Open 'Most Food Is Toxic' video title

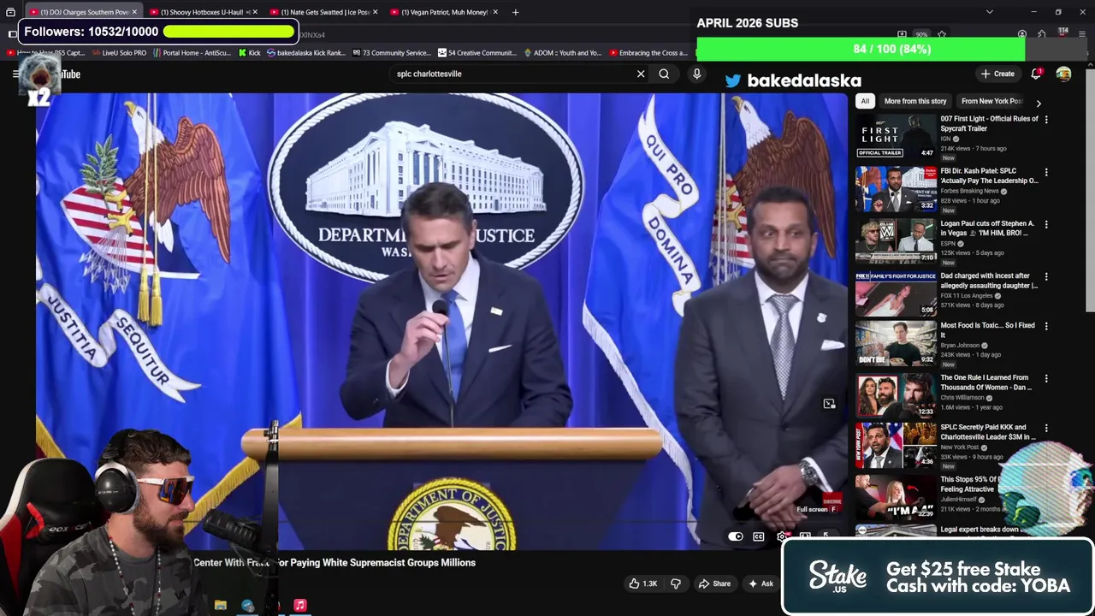tap(987, 330)
